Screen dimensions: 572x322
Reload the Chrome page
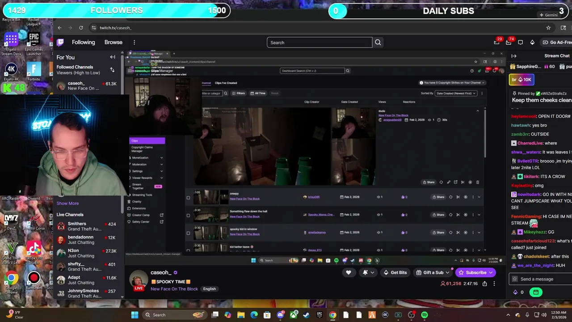[81, 28]
